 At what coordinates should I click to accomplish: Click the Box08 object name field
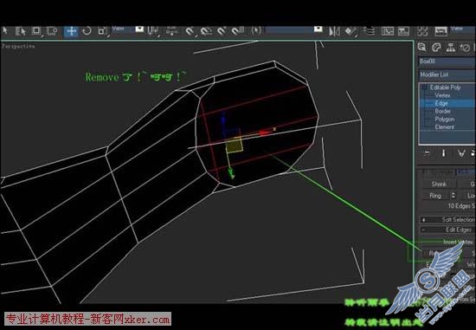click(447, 61)
